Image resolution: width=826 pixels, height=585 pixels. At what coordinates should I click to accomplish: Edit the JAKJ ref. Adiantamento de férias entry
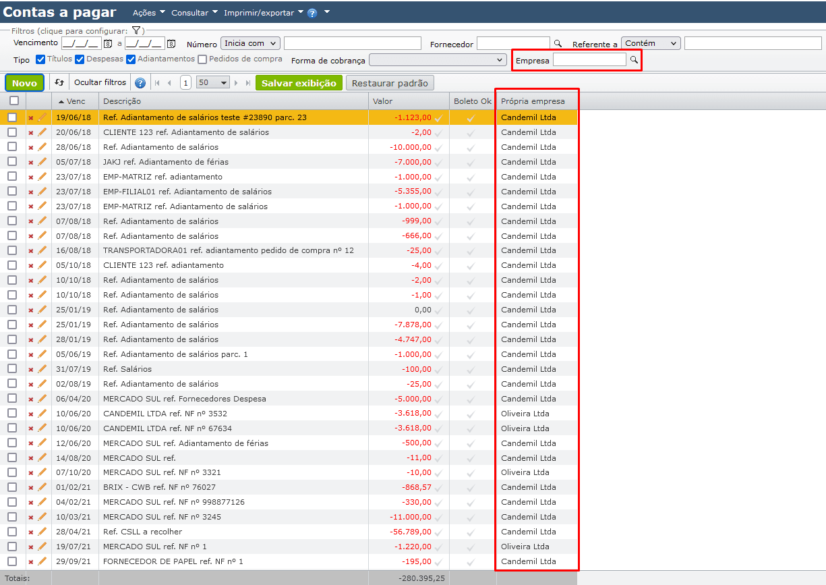[42, 162]
